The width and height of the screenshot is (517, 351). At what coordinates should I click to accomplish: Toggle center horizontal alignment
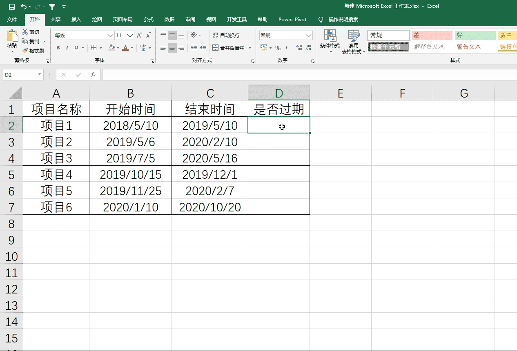click(x=172, y=48)
